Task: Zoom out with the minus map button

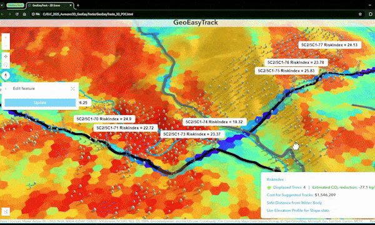Action: (x=6, y=46)
